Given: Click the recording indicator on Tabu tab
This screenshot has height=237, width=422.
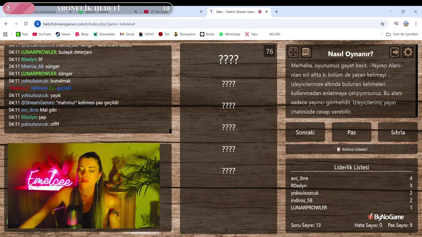Looking at the screenshot, I should pos(260,12).
